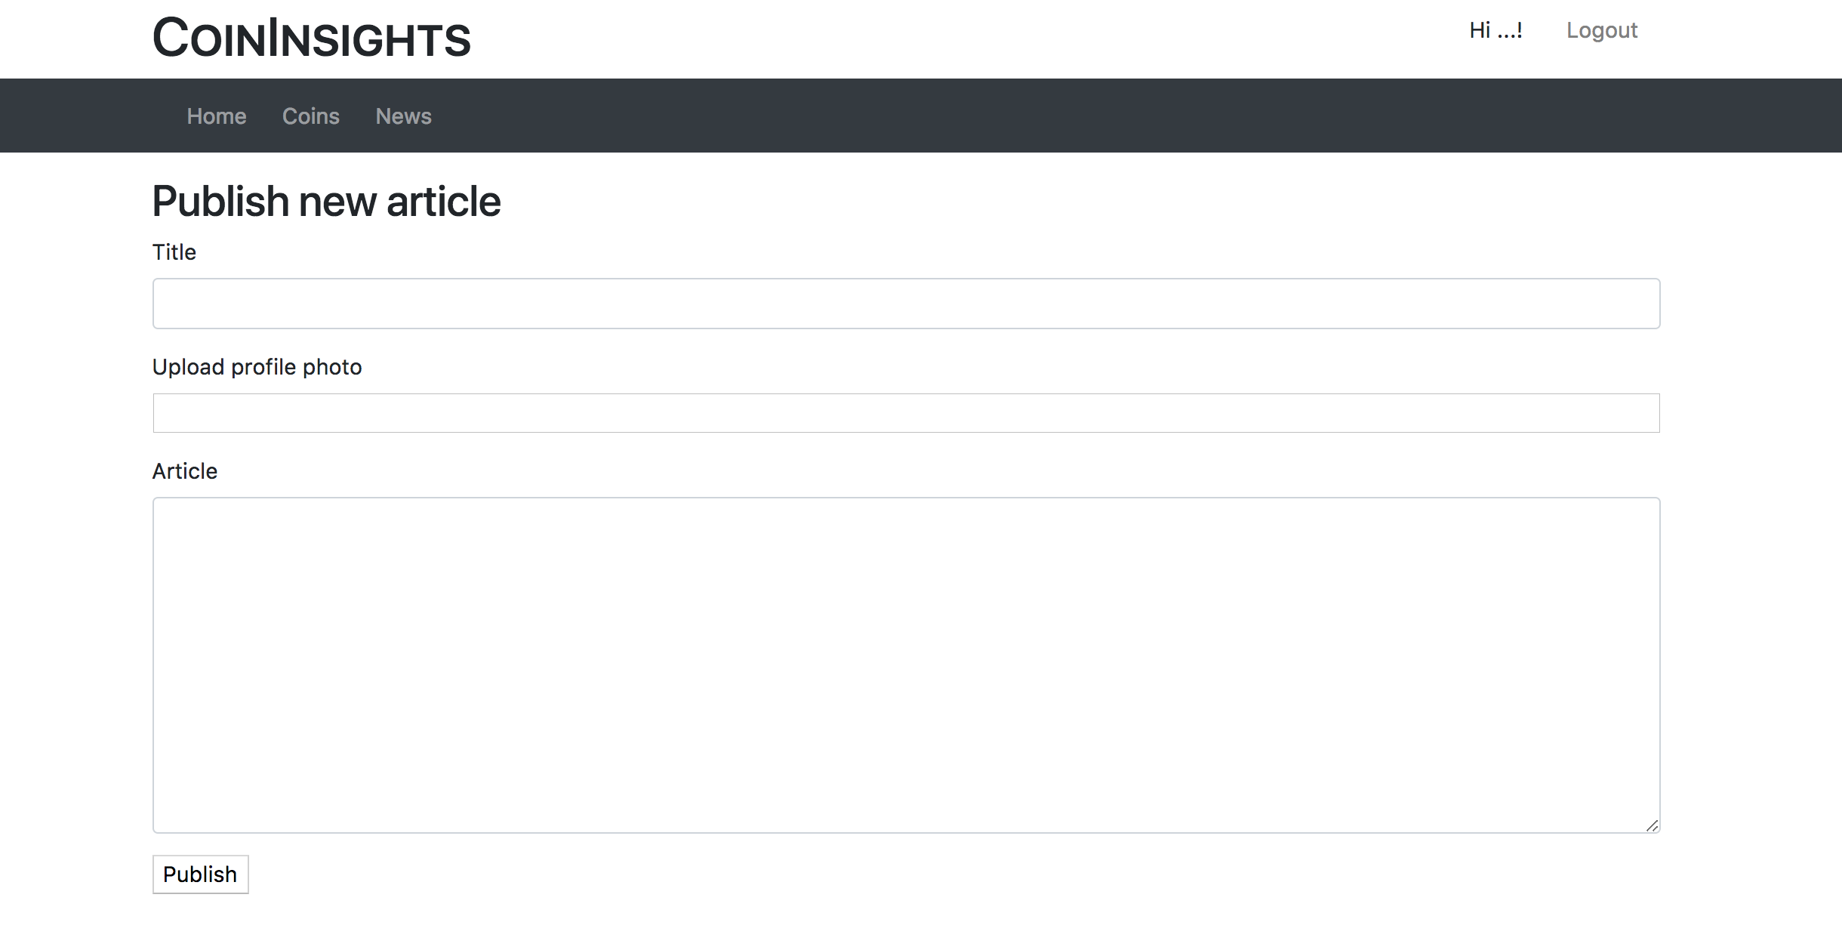Click the Article field label

185,471
